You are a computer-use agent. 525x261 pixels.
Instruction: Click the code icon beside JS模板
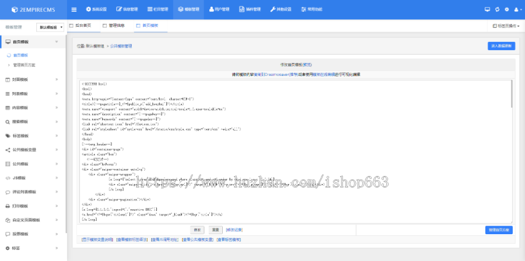tap(8, 178)
